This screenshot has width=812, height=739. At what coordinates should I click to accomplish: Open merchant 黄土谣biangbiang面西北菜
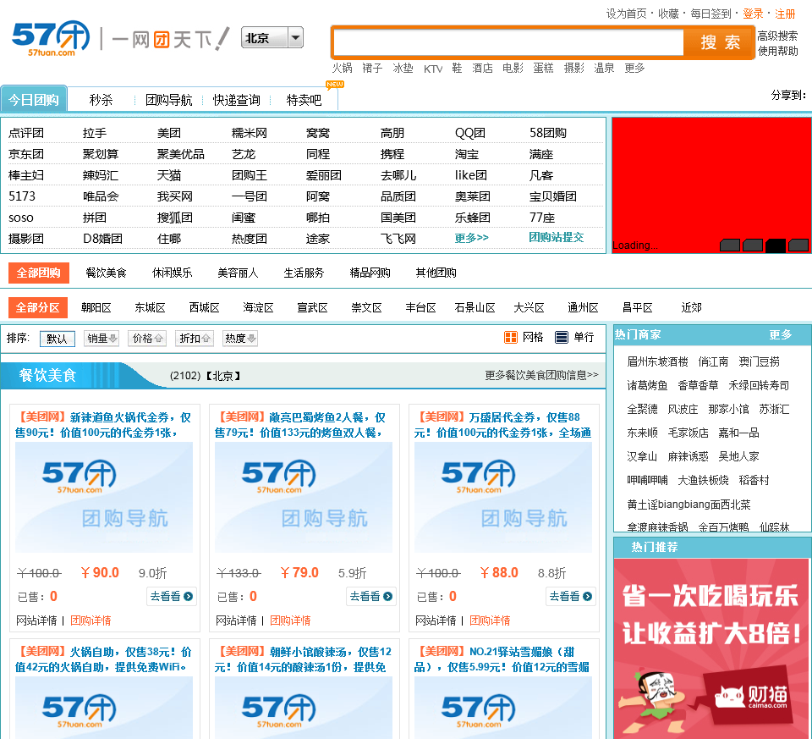click(x=689, y=505)
